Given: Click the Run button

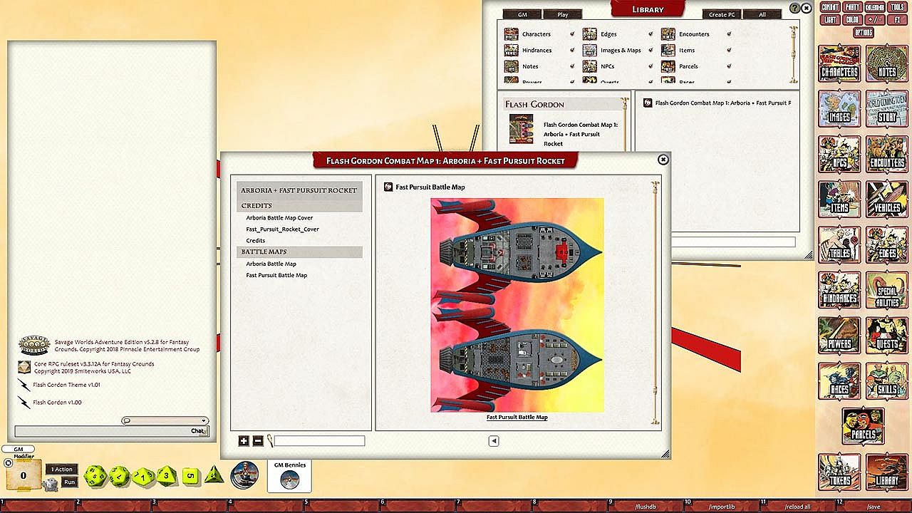Looking at the screenshot, I should [x=69, y=482].
